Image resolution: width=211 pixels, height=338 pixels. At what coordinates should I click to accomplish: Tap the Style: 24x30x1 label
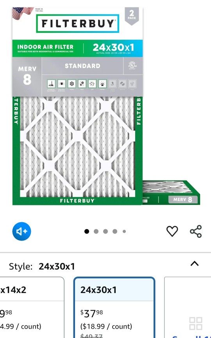point(42,266)
